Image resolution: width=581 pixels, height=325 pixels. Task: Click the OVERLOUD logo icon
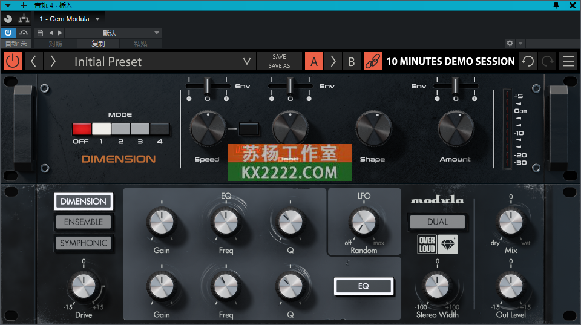(x=427, y=245)
